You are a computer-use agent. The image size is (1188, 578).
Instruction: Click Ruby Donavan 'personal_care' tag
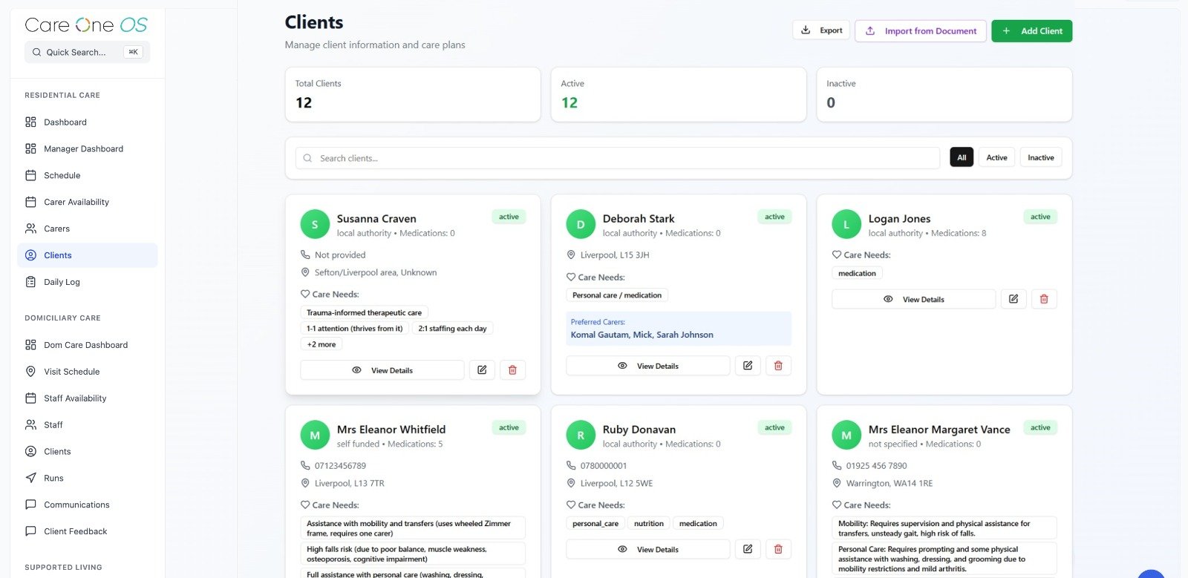pyautogui.click(x=595, y=523)
